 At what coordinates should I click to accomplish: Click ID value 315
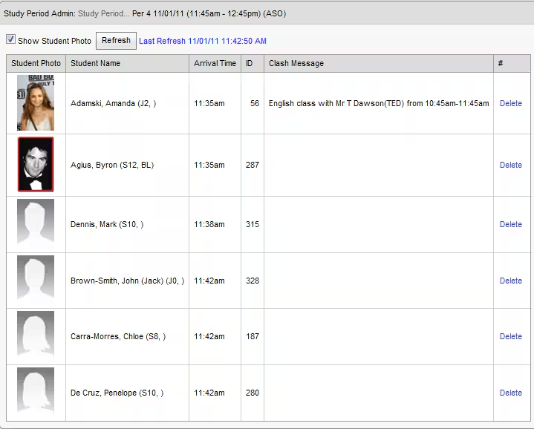click(253, 225)
